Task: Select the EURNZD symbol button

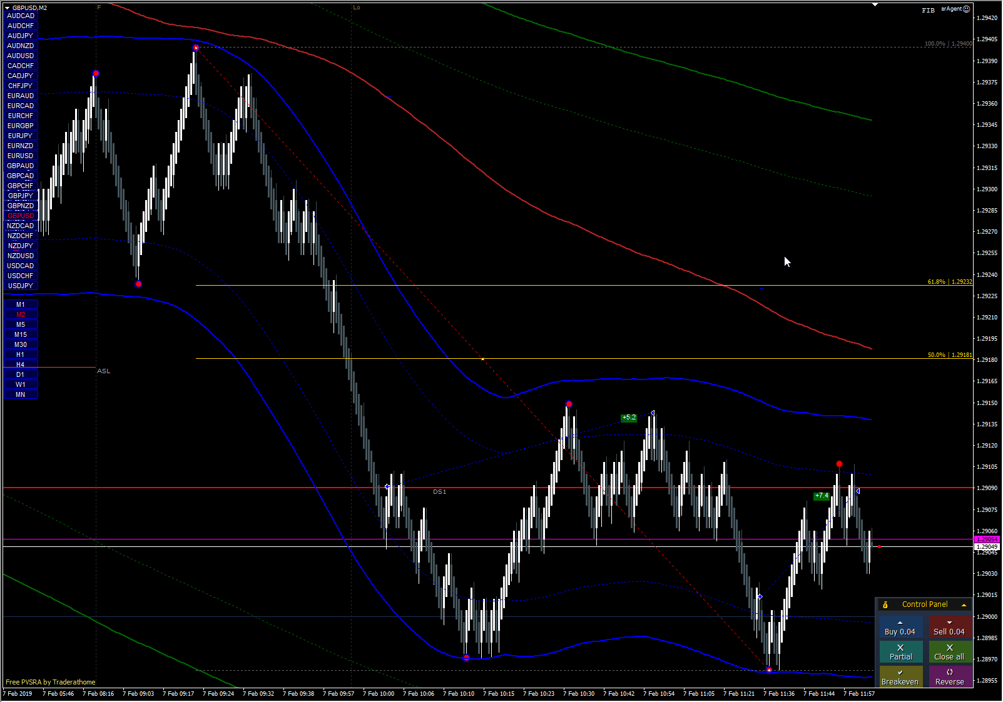Action: point(21,146)
